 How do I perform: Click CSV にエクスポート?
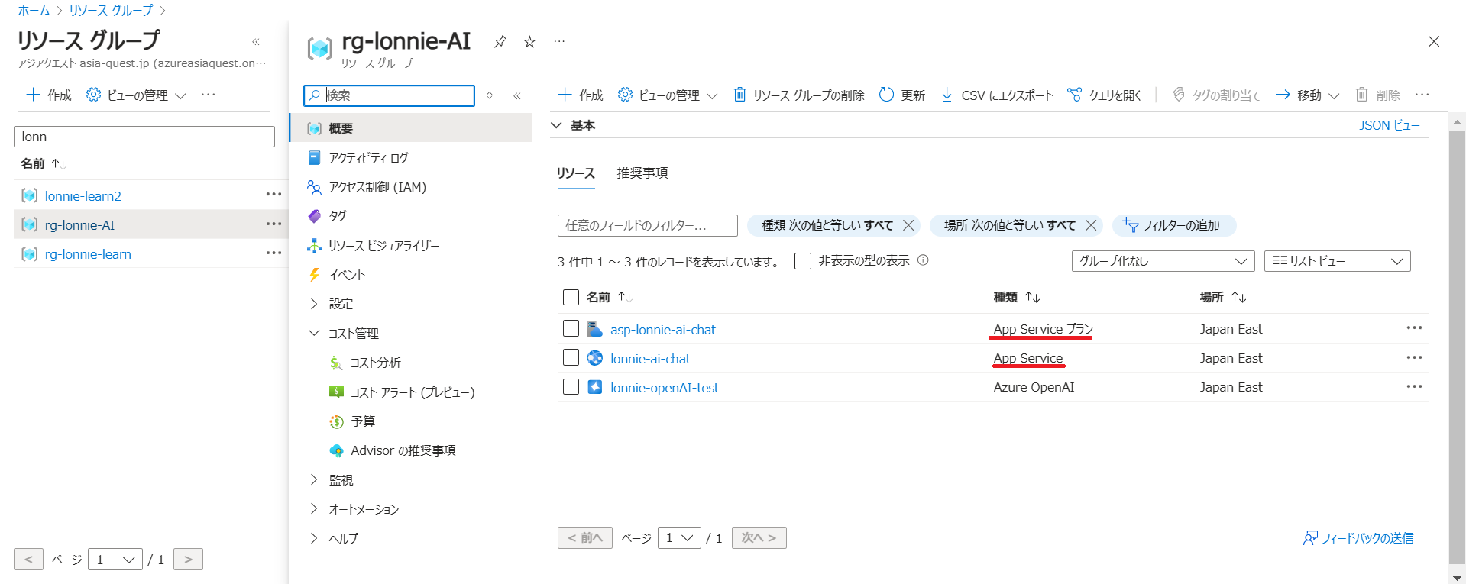[997, 95]
